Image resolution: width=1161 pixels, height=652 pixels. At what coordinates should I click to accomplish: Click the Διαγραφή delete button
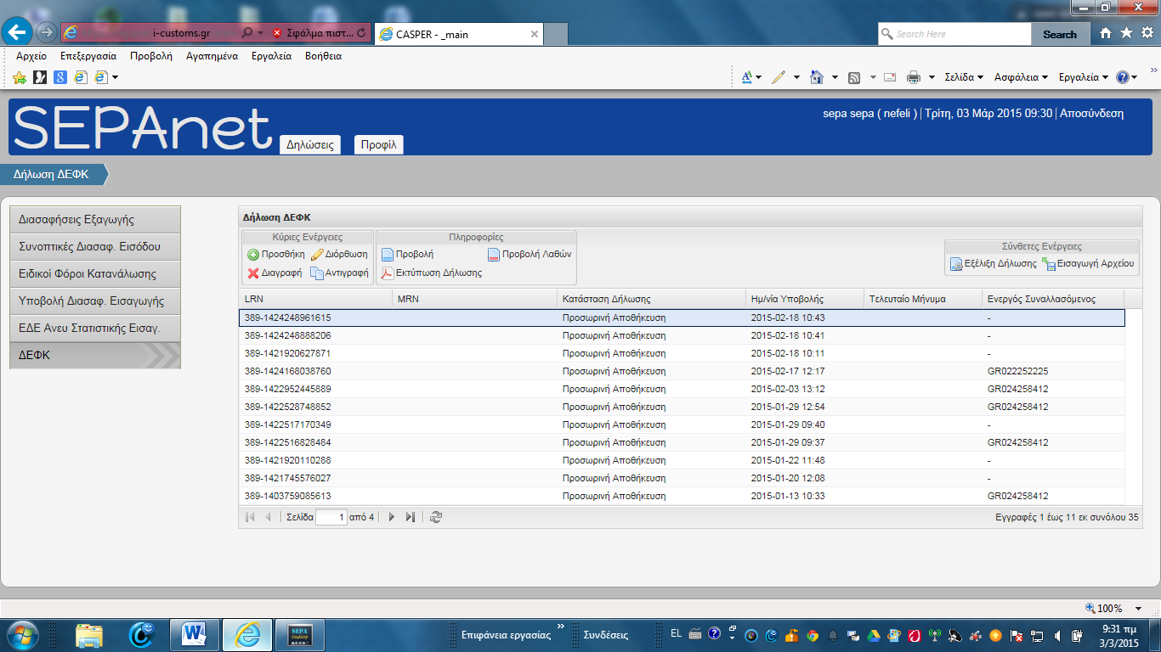coord(275,273)
